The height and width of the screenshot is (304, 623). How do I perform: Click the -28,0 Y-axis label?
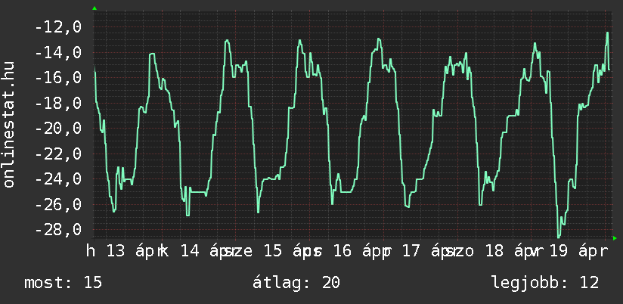tap(57, 230)
